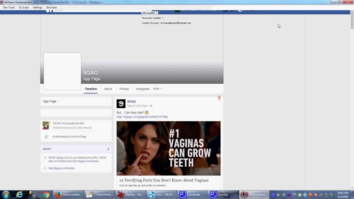This screenshot has height=199, width=354.
Task: Open the 9gag.com/gag/aeGoNdj link
Action: tap(142, 117)
